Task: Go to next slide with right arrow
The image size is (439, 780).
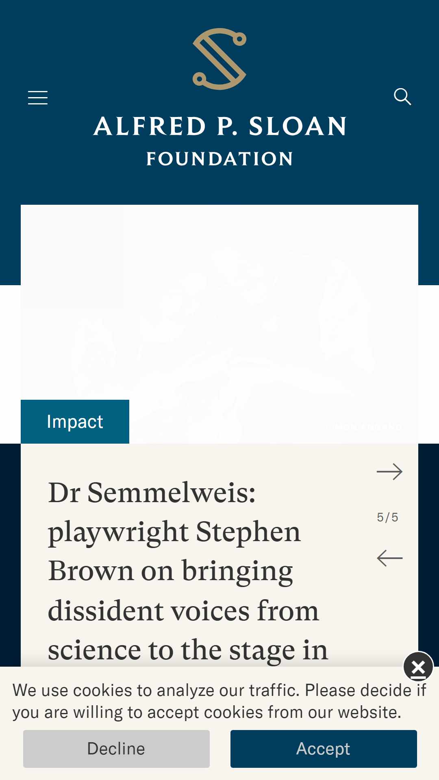Action: [389, 472]
